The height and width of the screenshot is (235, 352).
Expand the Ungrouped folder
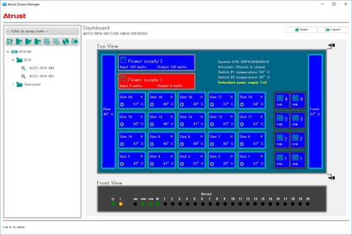[14, 84]
